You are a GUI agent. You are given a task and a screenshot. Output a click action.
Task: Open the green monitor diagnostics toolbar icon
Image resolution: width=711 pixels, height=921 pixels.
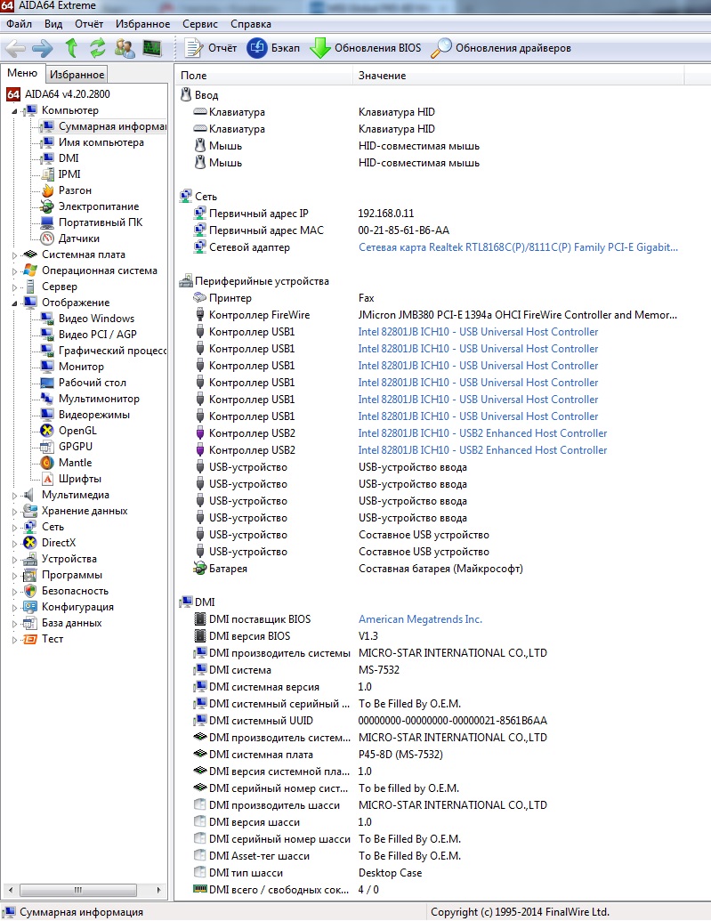151,48
